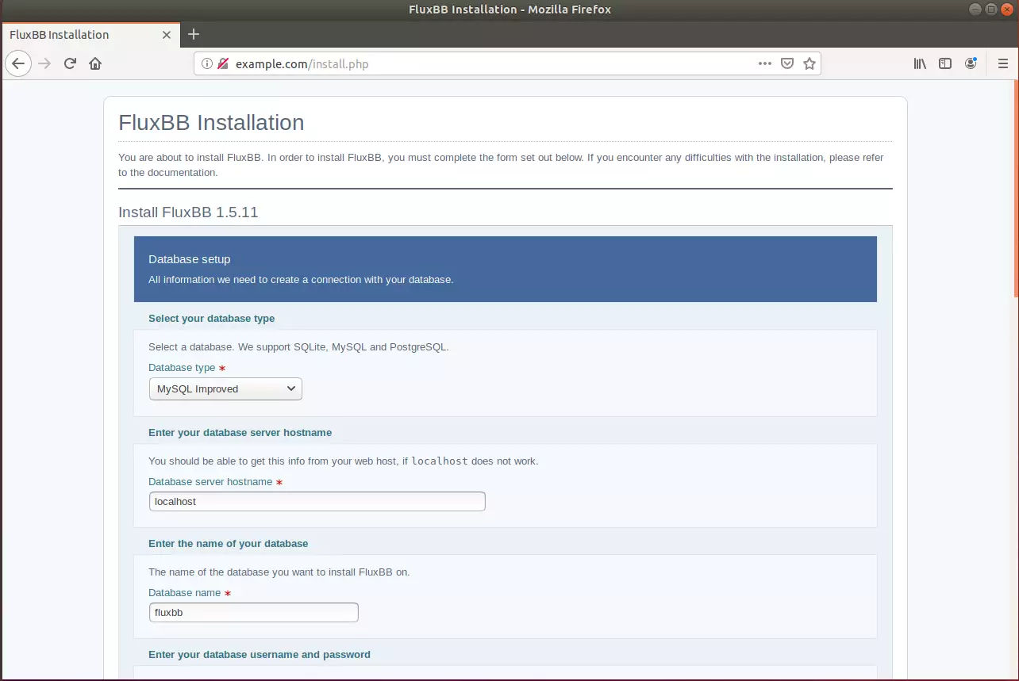
Task: Click 'Enter the name of your database' legend
Action: (229, 544)
